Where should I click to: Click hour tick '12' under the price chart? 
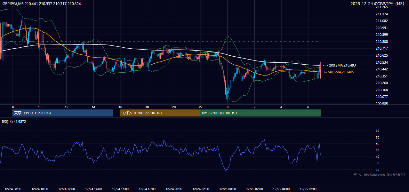pyautogui.click(x=67, y=107)
